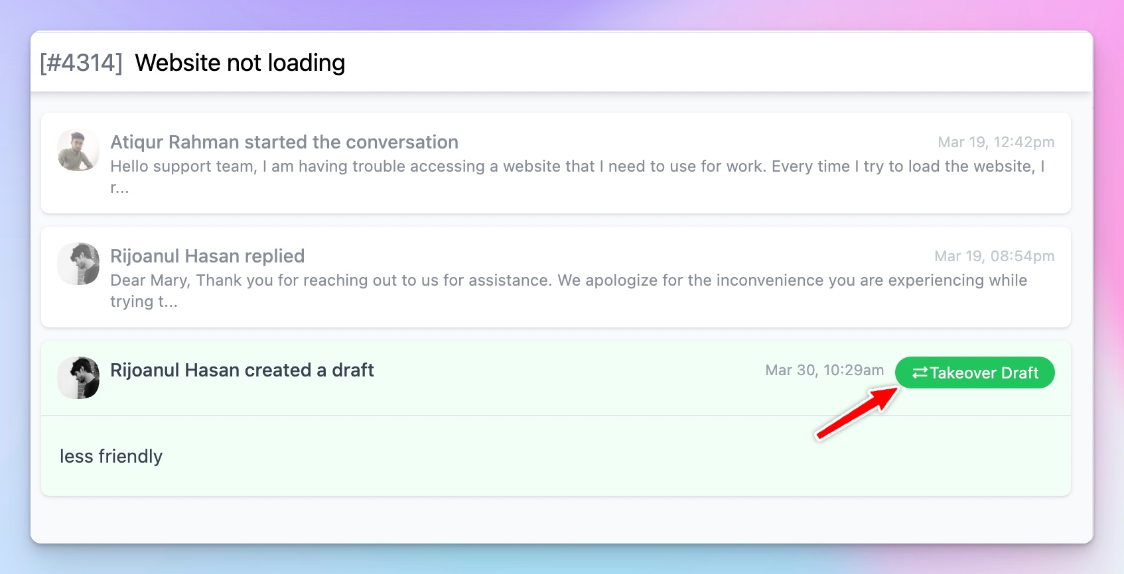Click the Takeover Draft button
The width and height of the screenshot is (1124, 574).
coord(975,373)
